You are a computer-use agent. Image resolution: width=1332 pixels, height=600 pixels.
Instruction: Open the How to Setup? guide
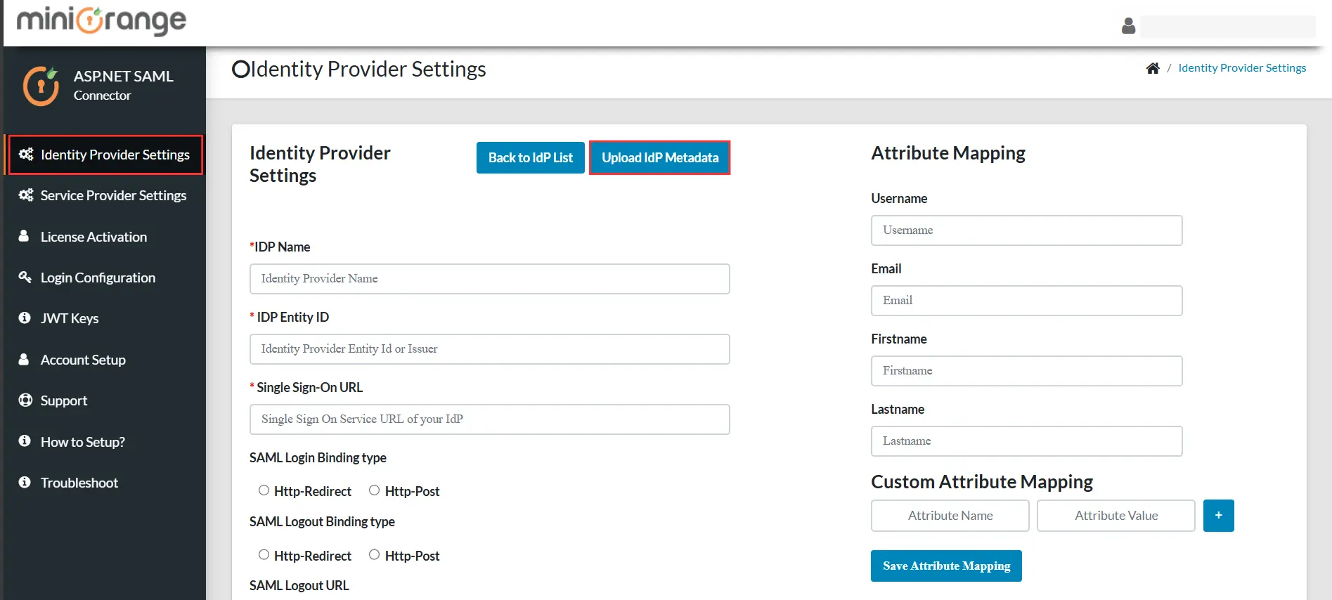click(105, 442)
